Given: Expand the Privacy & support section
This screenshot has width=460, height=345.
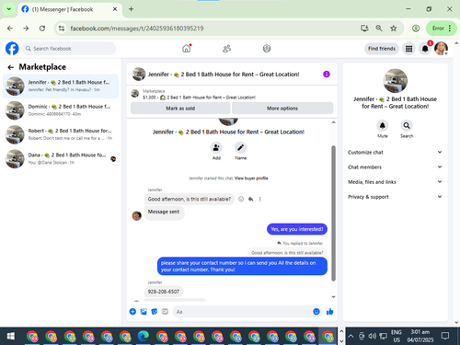Looking at the screenshot, I should click(x=395, y=197).
